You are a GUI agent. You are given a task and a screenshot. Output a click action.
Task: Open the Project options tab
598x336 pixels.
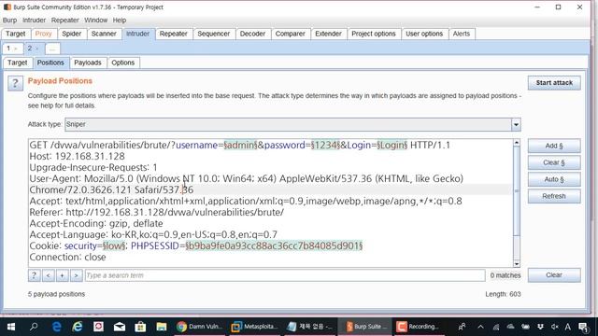pos(374,34)
